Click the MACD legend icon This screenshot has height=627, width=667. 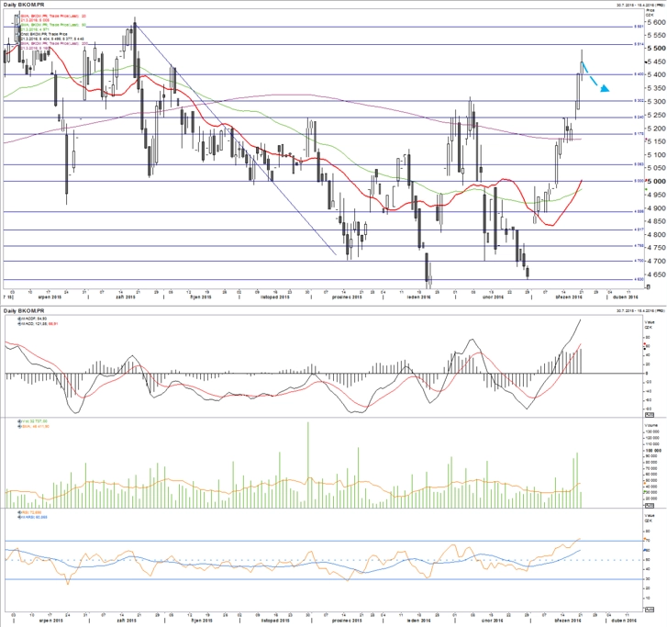click(x=18, y=324)
